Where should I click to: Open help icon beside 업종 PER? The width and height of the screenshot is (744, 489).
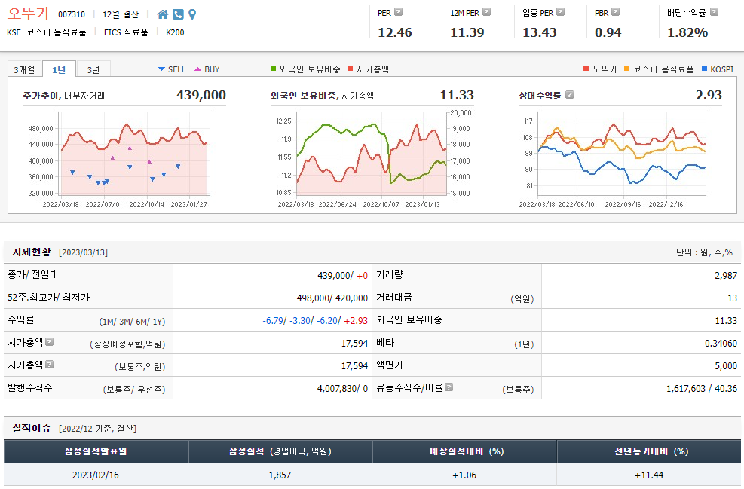click(560, 12)
